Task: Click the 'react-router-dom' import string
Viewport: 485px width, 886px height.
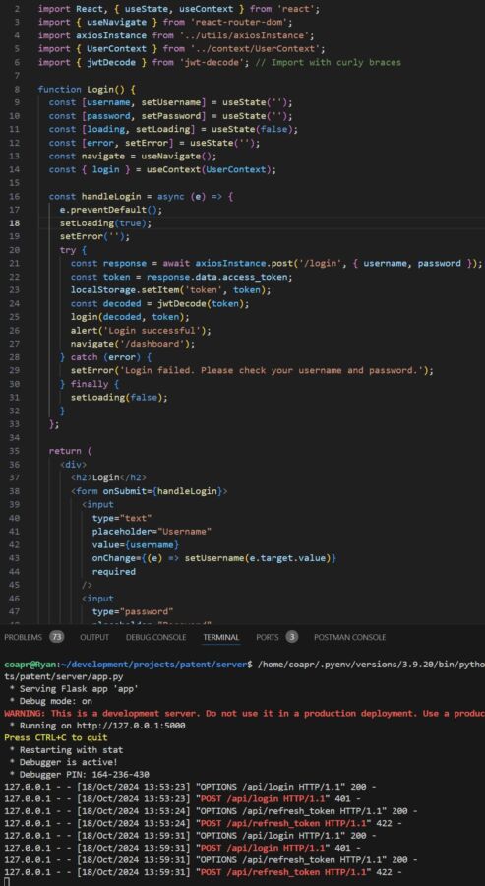Action: coord(239,22)
